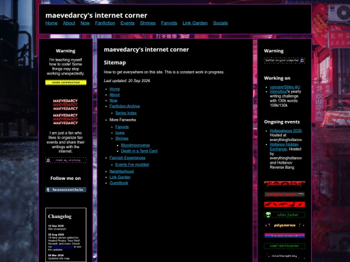Viewport: 350px width, 262px height.
Task: Open the Guestbook link
Action: point(119,183)
